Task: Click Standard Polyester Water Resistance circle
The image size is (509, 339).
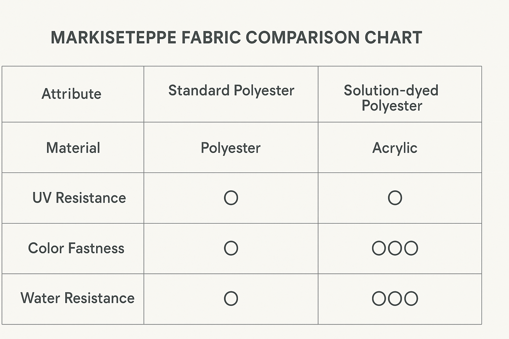Action: (x=231, y=299)
